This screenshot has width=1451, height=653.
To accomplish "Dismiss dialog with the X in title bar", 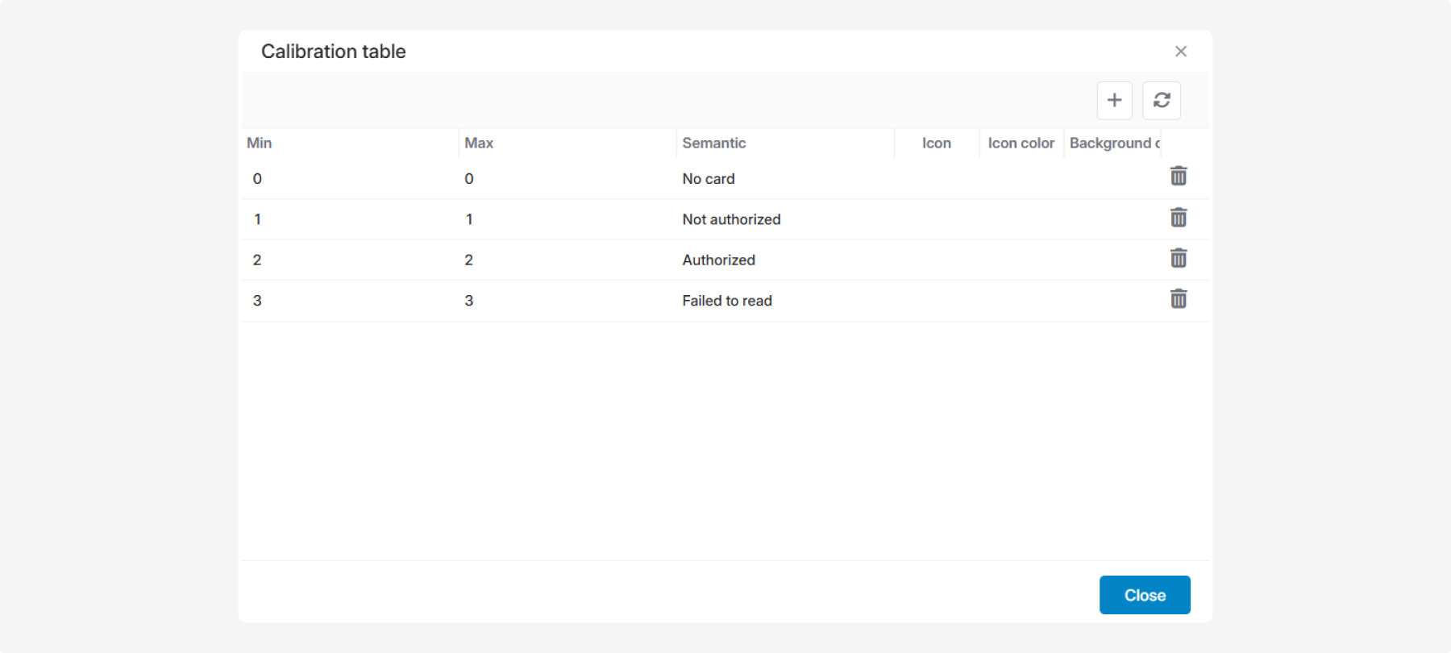I will coord(1180,52).
